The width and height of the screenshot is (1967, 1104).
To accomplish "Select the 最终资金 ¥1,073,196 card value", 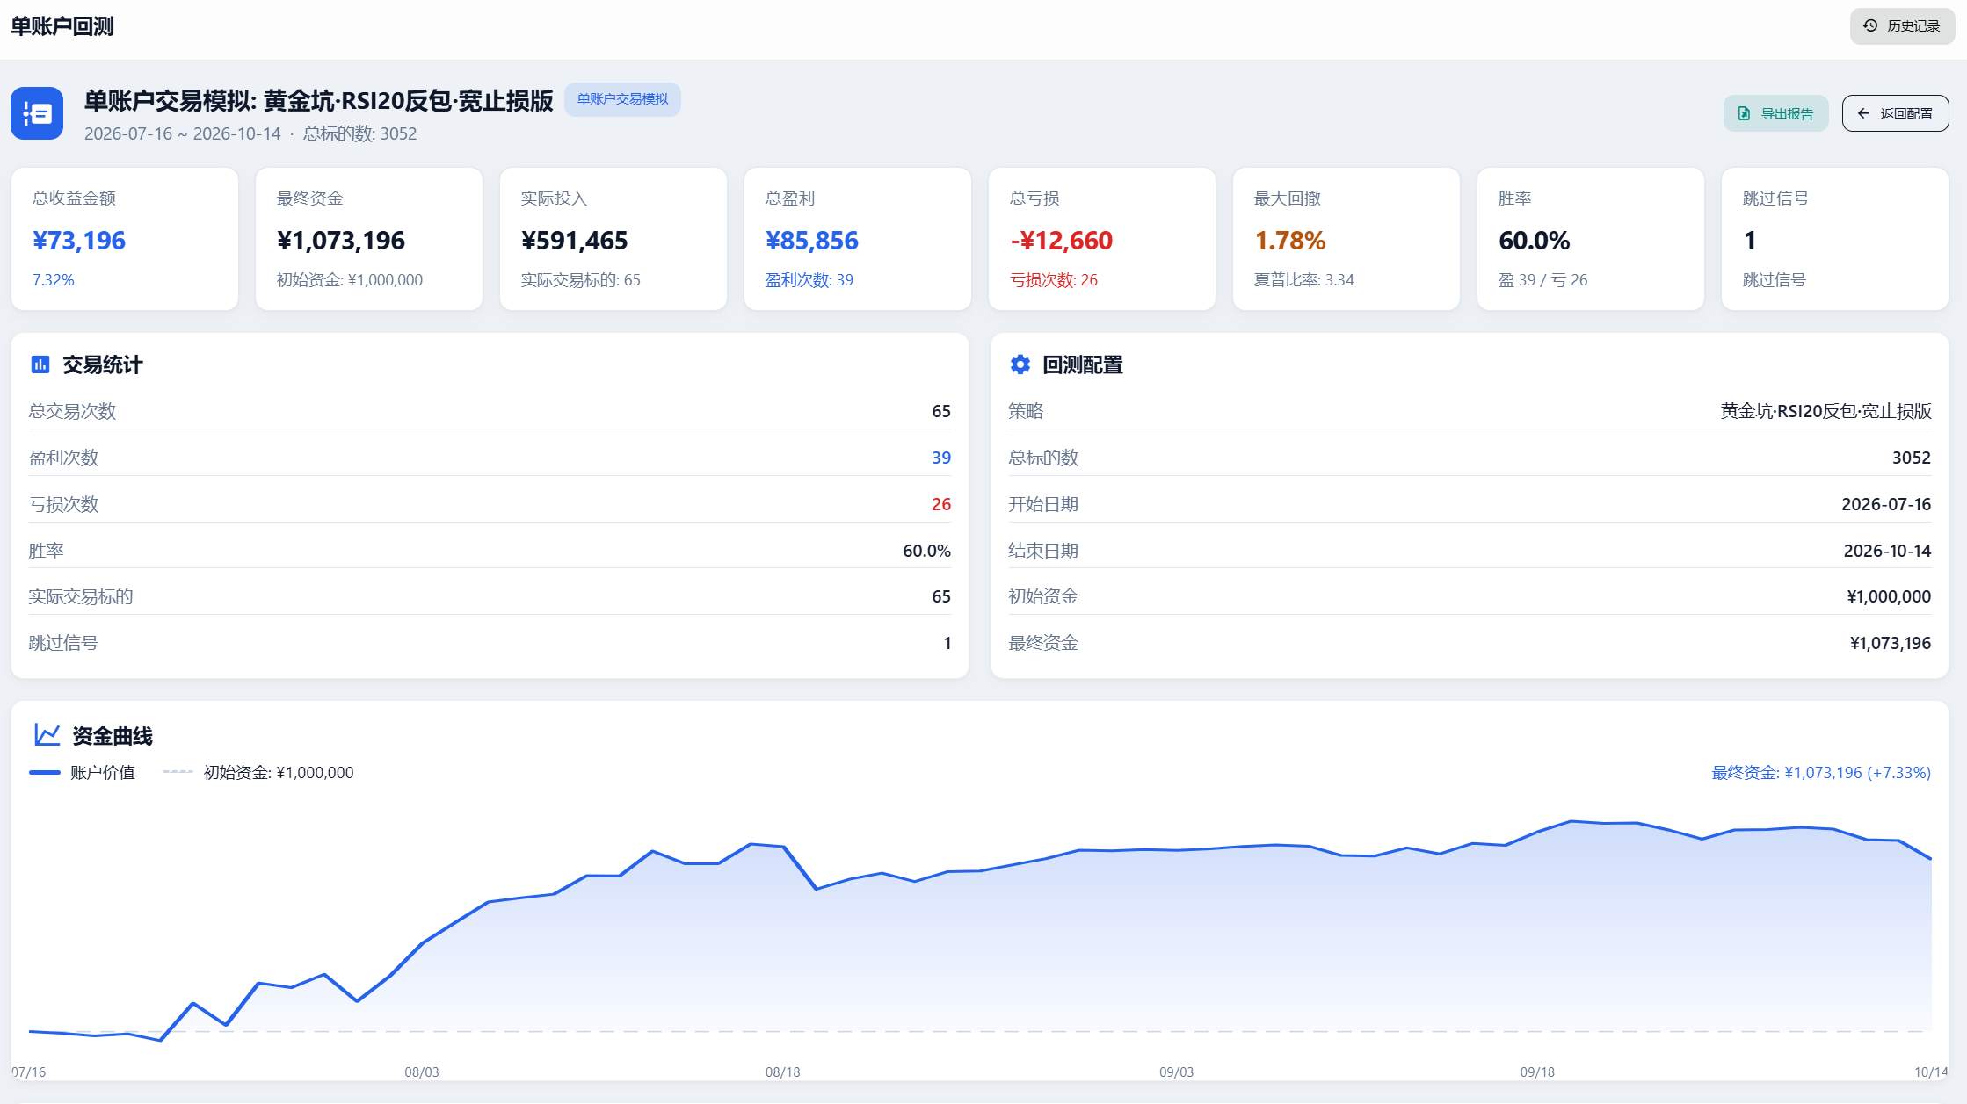I will (x=341, y=241).
